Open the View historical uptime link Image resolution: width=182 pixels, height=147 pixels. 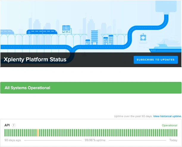pyautogui.click(x=167, y=116)
